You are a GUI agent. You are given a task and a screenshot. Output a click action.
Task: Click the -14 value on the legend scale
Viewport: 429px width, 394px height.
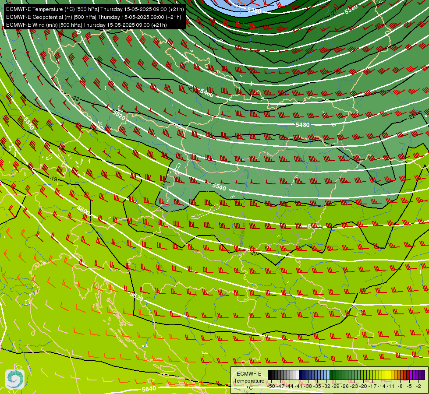click(382, 387)
